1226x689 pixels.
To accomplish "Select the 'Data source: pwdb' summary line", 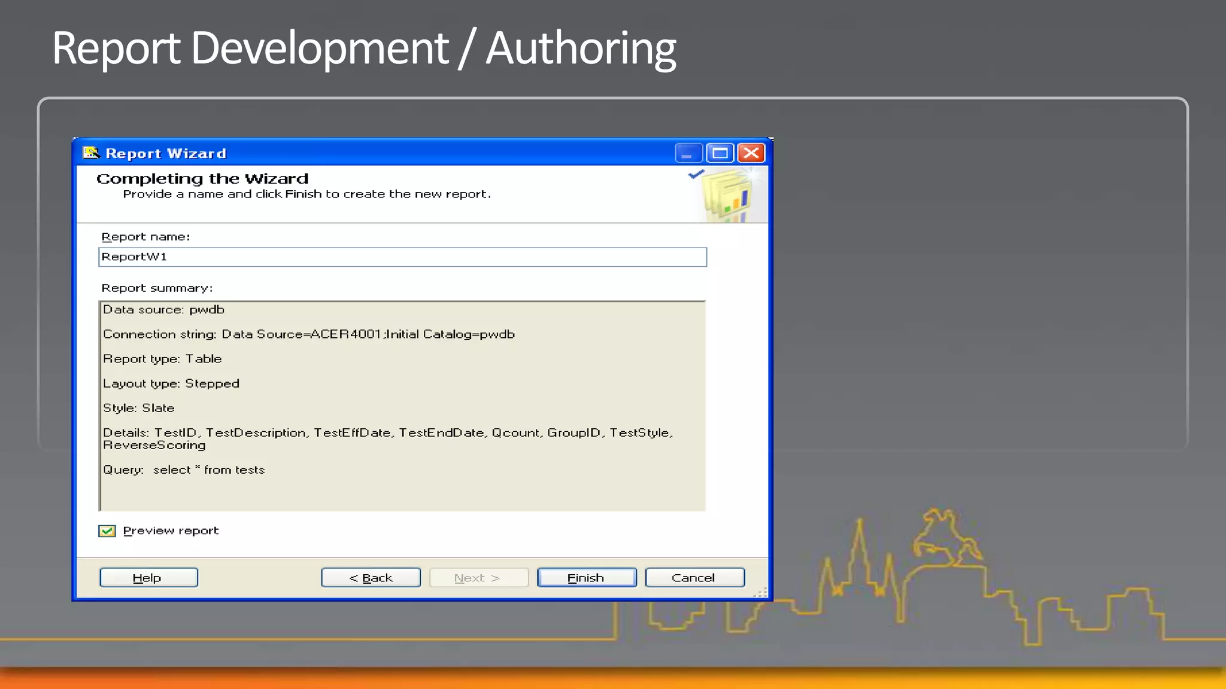I will tap(163, 310).
